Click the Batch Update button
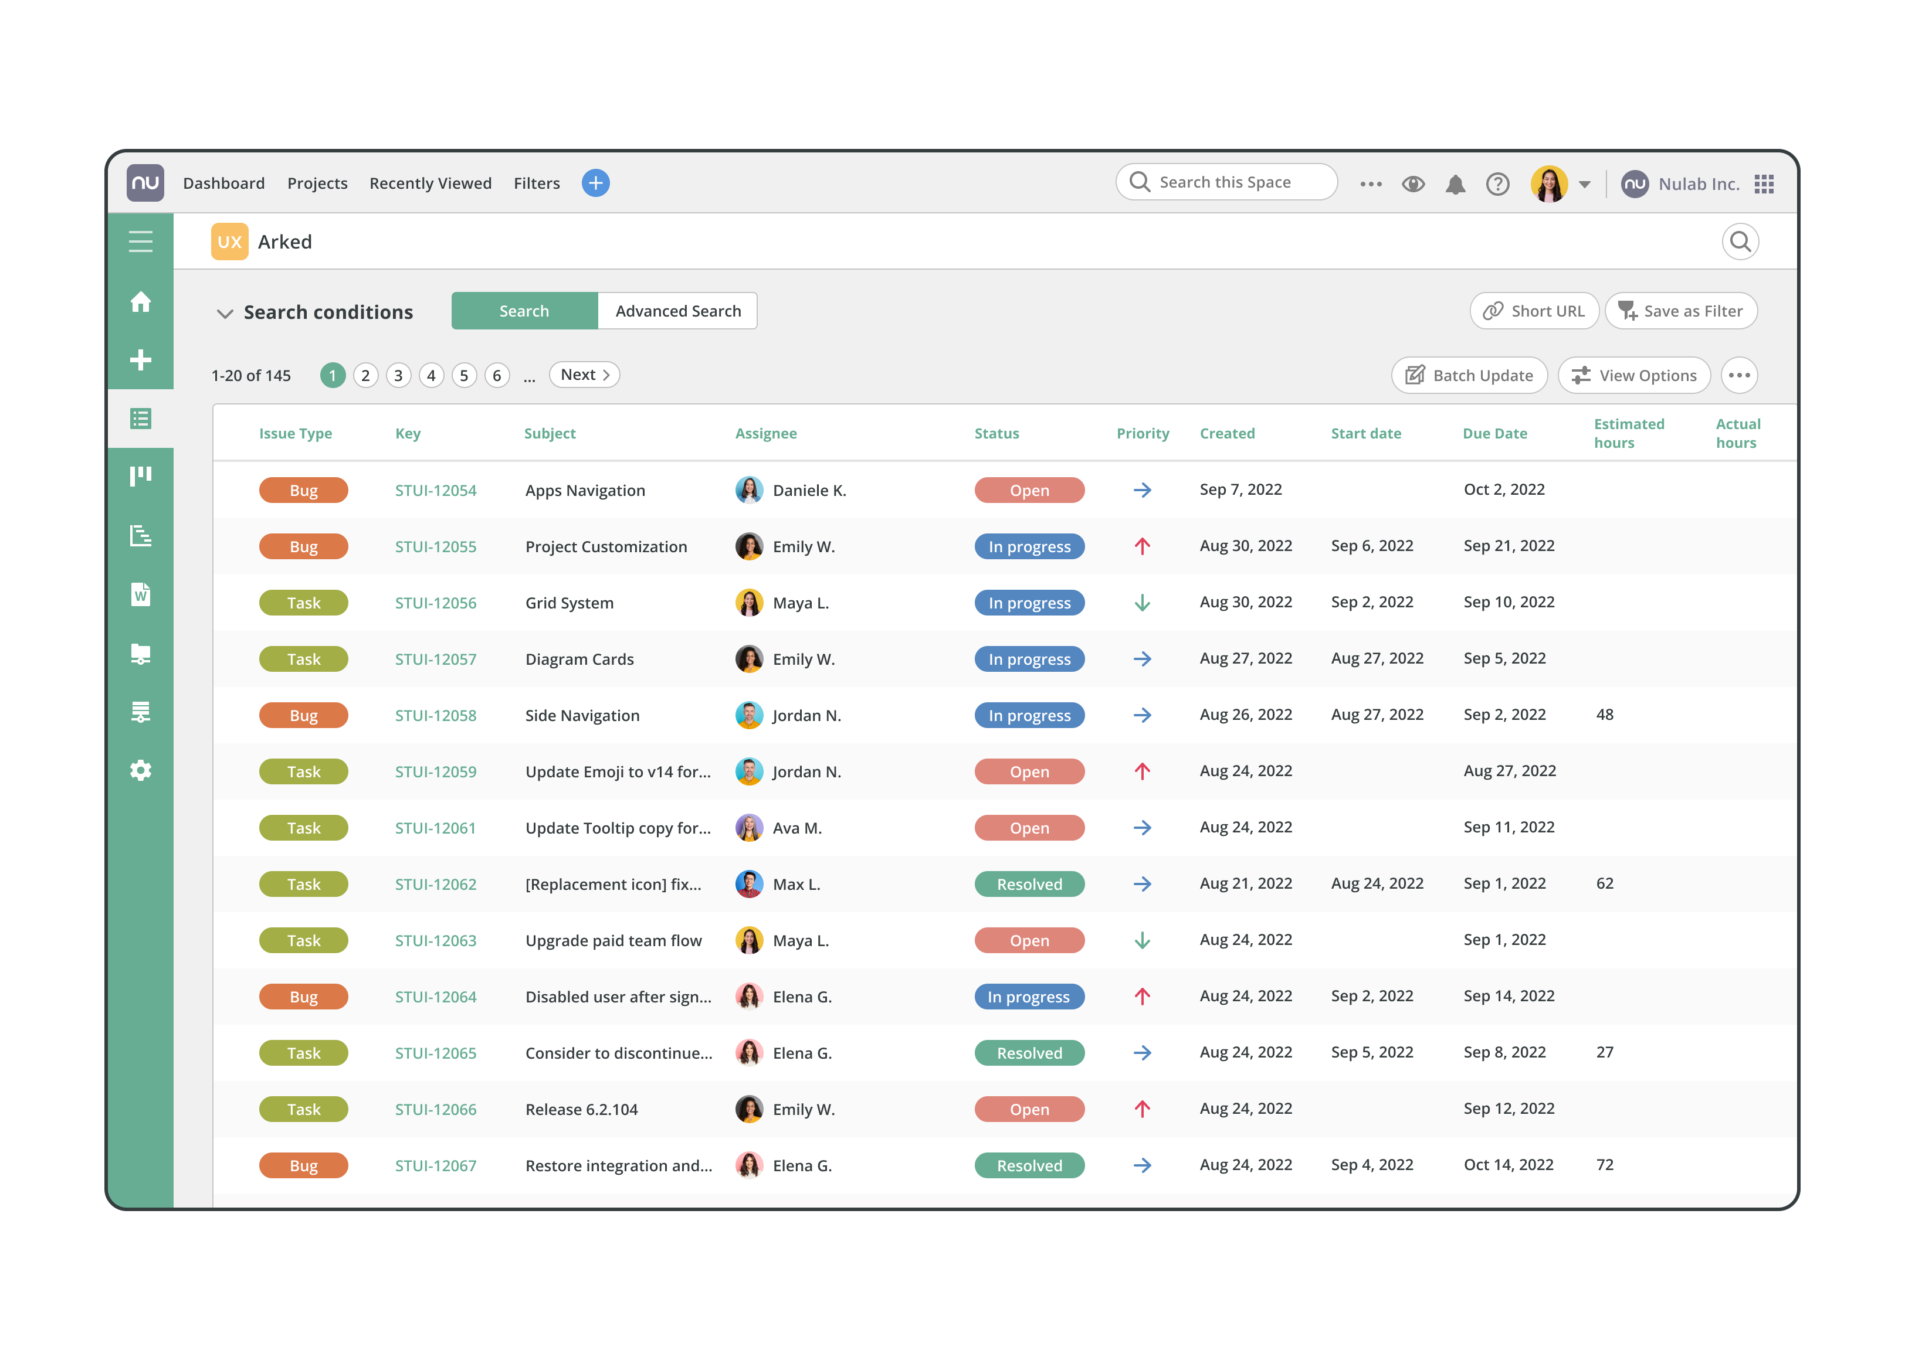This screenshot has height=1360, width=1905. [1469, 375]
